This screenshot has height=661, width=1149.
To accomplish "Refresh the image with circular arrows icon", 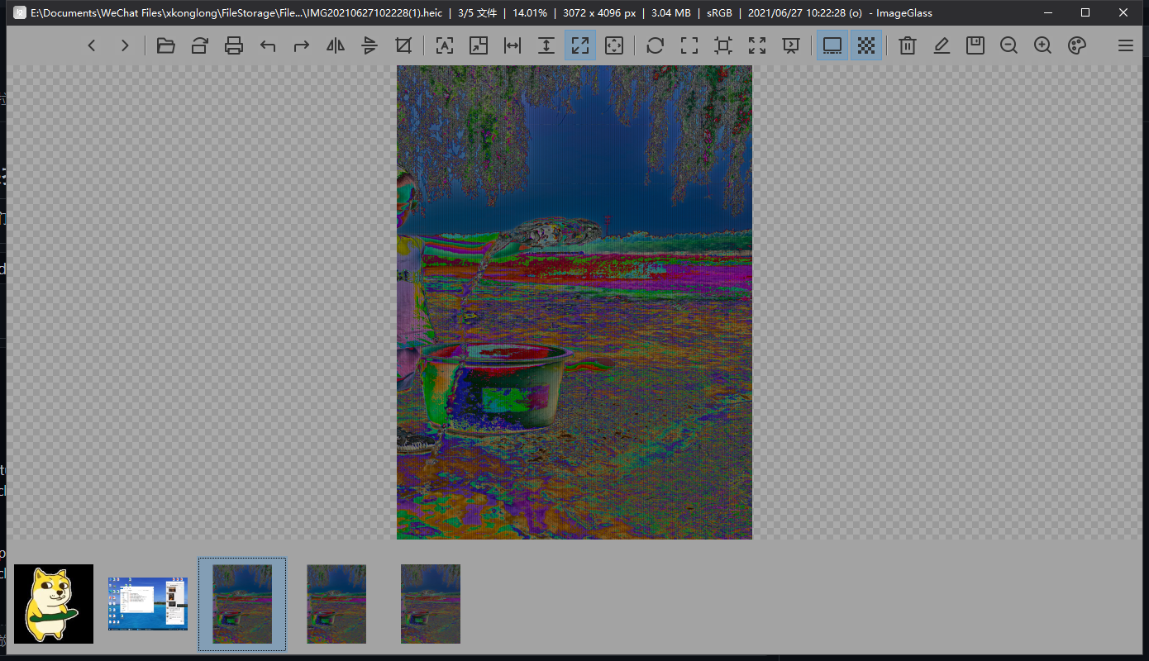I will [x=656, y=45].
